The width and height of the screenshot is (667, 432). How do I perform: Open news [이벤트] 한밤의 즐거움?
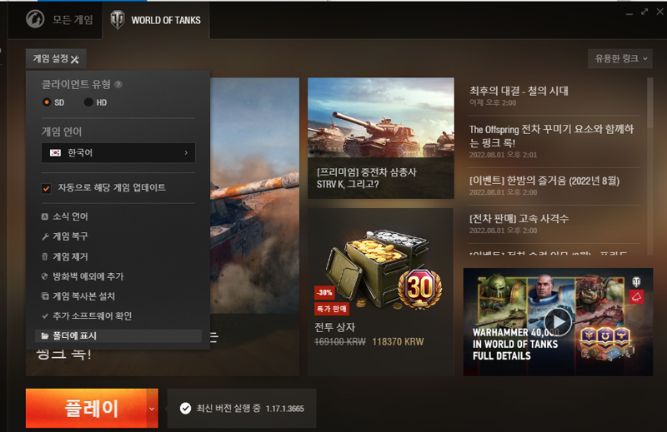[544, 181]
